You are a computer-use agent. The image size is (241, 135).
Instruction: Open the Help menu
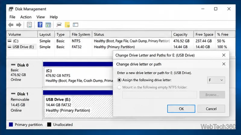coord(54,17)
